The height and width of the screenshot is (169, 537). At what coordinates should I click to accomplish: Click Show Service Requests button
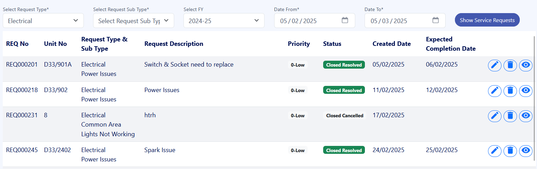point(487,20)
